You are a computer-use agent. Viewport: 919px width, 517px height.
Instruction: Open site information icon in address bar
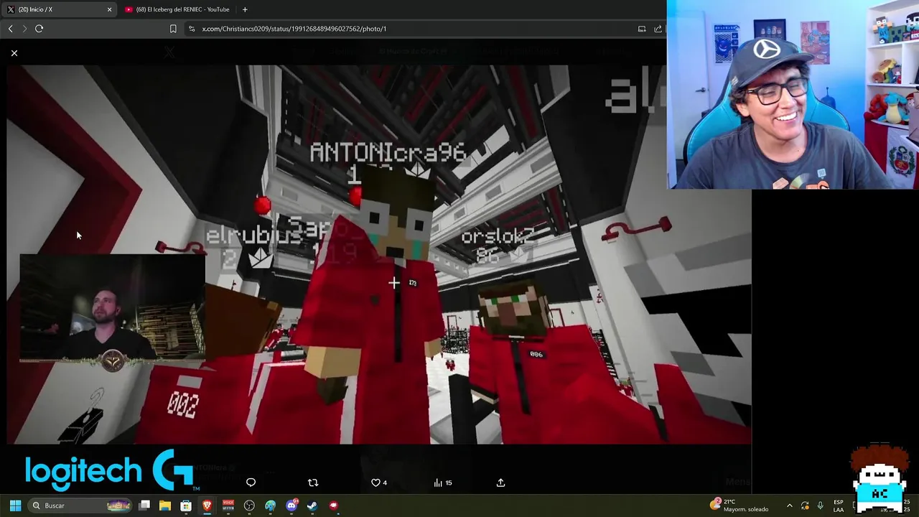point(191,29)
